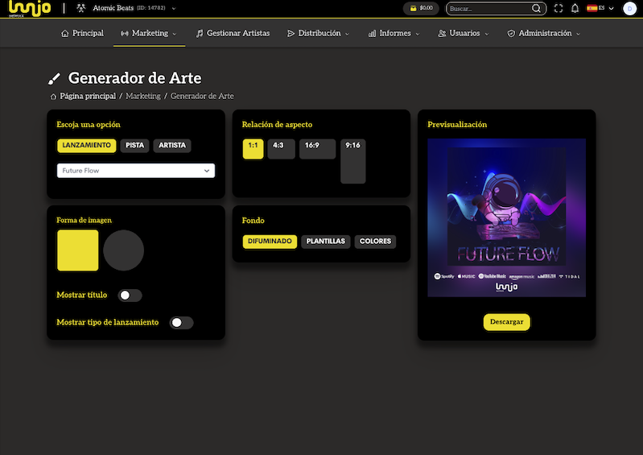The width and height of the screenshot is (643, 455).
Task: Click the broadcast icon beside Marketing
Action: 124,34
